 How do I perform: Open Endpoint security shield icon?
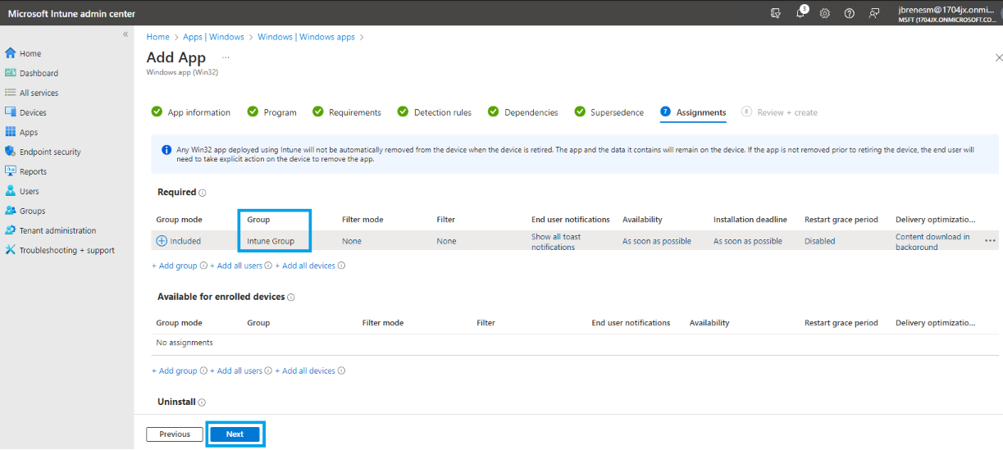click(11, 152)
